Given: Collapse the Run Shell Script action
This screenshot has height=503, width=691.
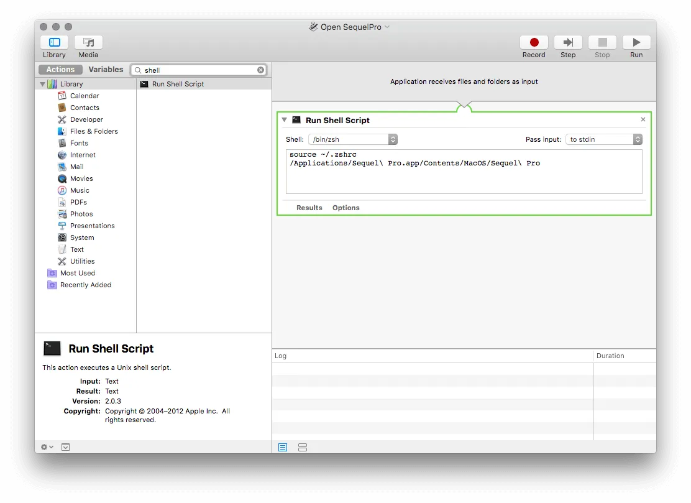Looking at the screenshot, I should [x=284, y=120].
